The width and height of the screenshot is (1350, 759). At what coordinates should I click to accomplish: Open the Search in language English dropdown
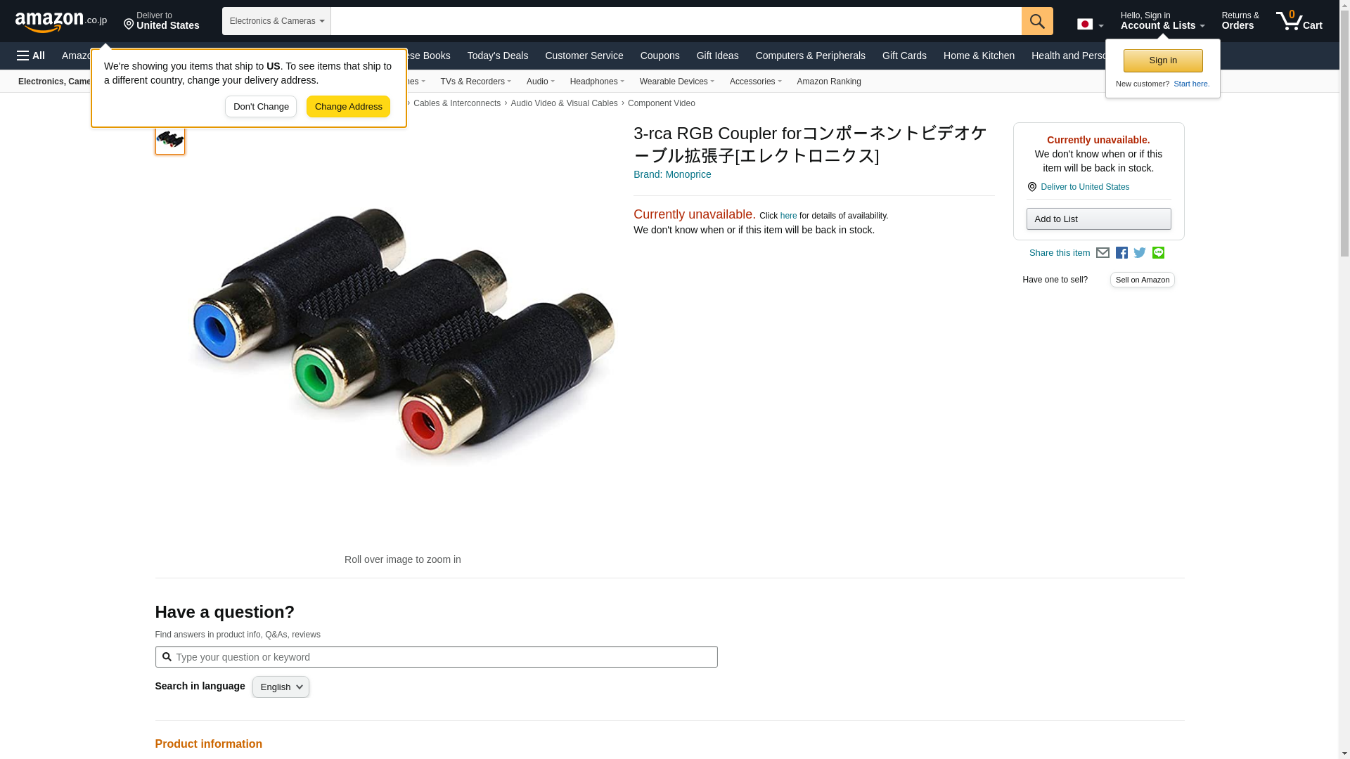click(281, 687)
